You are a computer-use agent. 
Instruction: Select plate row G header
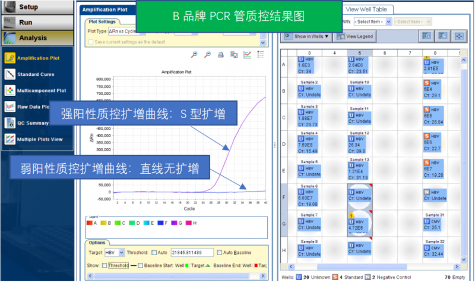tap(284, 224)
